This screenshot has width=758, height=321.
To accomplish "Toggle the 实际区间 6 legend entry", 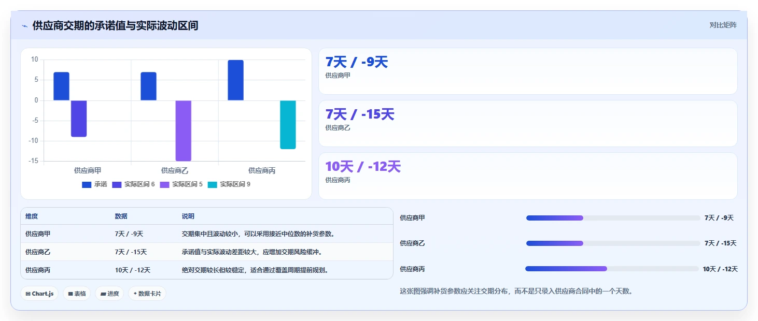I will point(133,184).
